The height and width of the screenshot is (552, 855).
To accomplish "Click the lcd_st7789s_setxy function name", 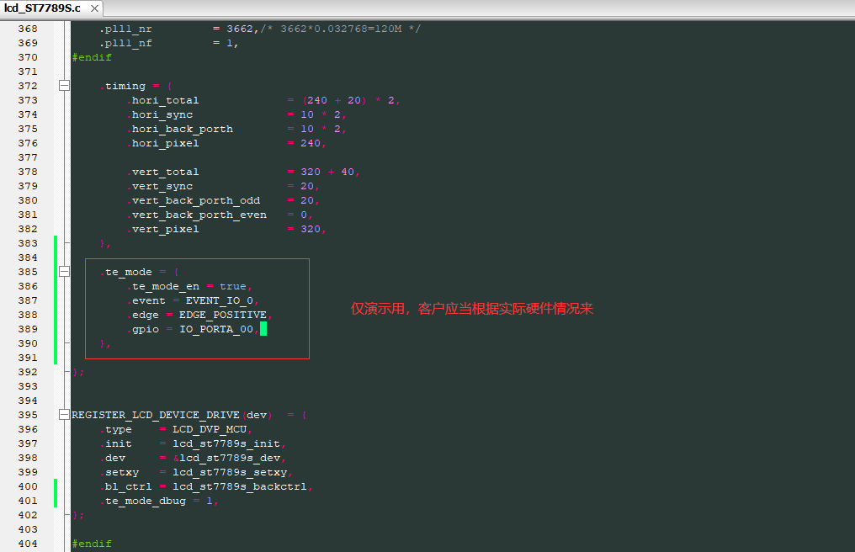I will tap(230, 472).
